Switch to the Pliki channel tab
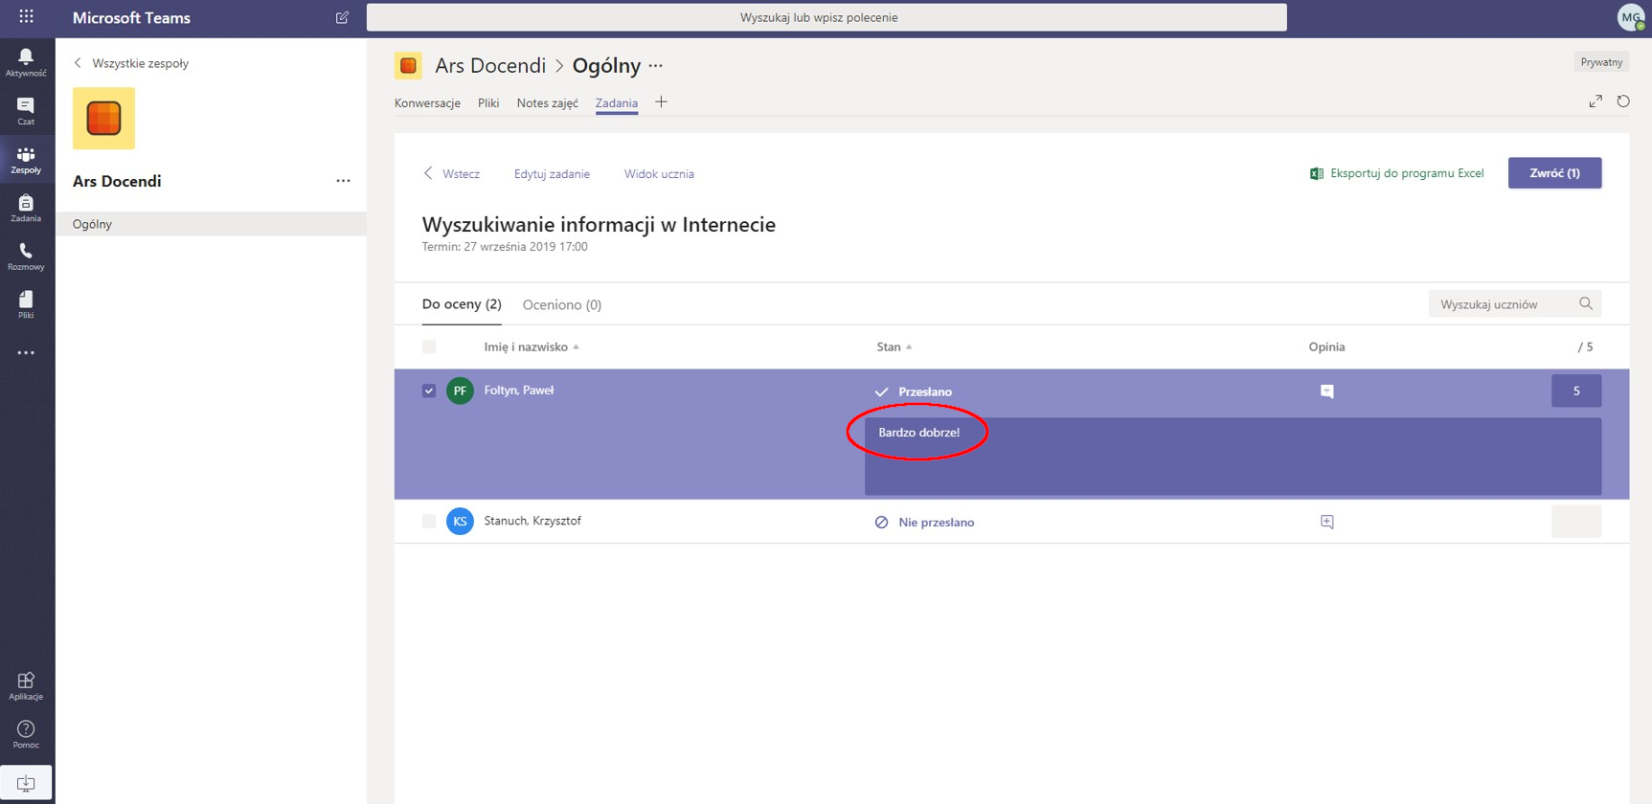 coord(488,103)
